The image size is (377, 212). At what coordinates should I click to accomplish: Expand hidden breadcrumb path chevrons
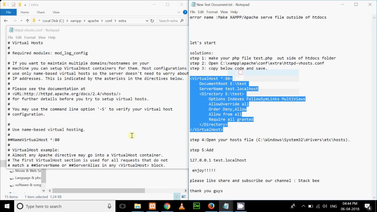pos(39,21)
